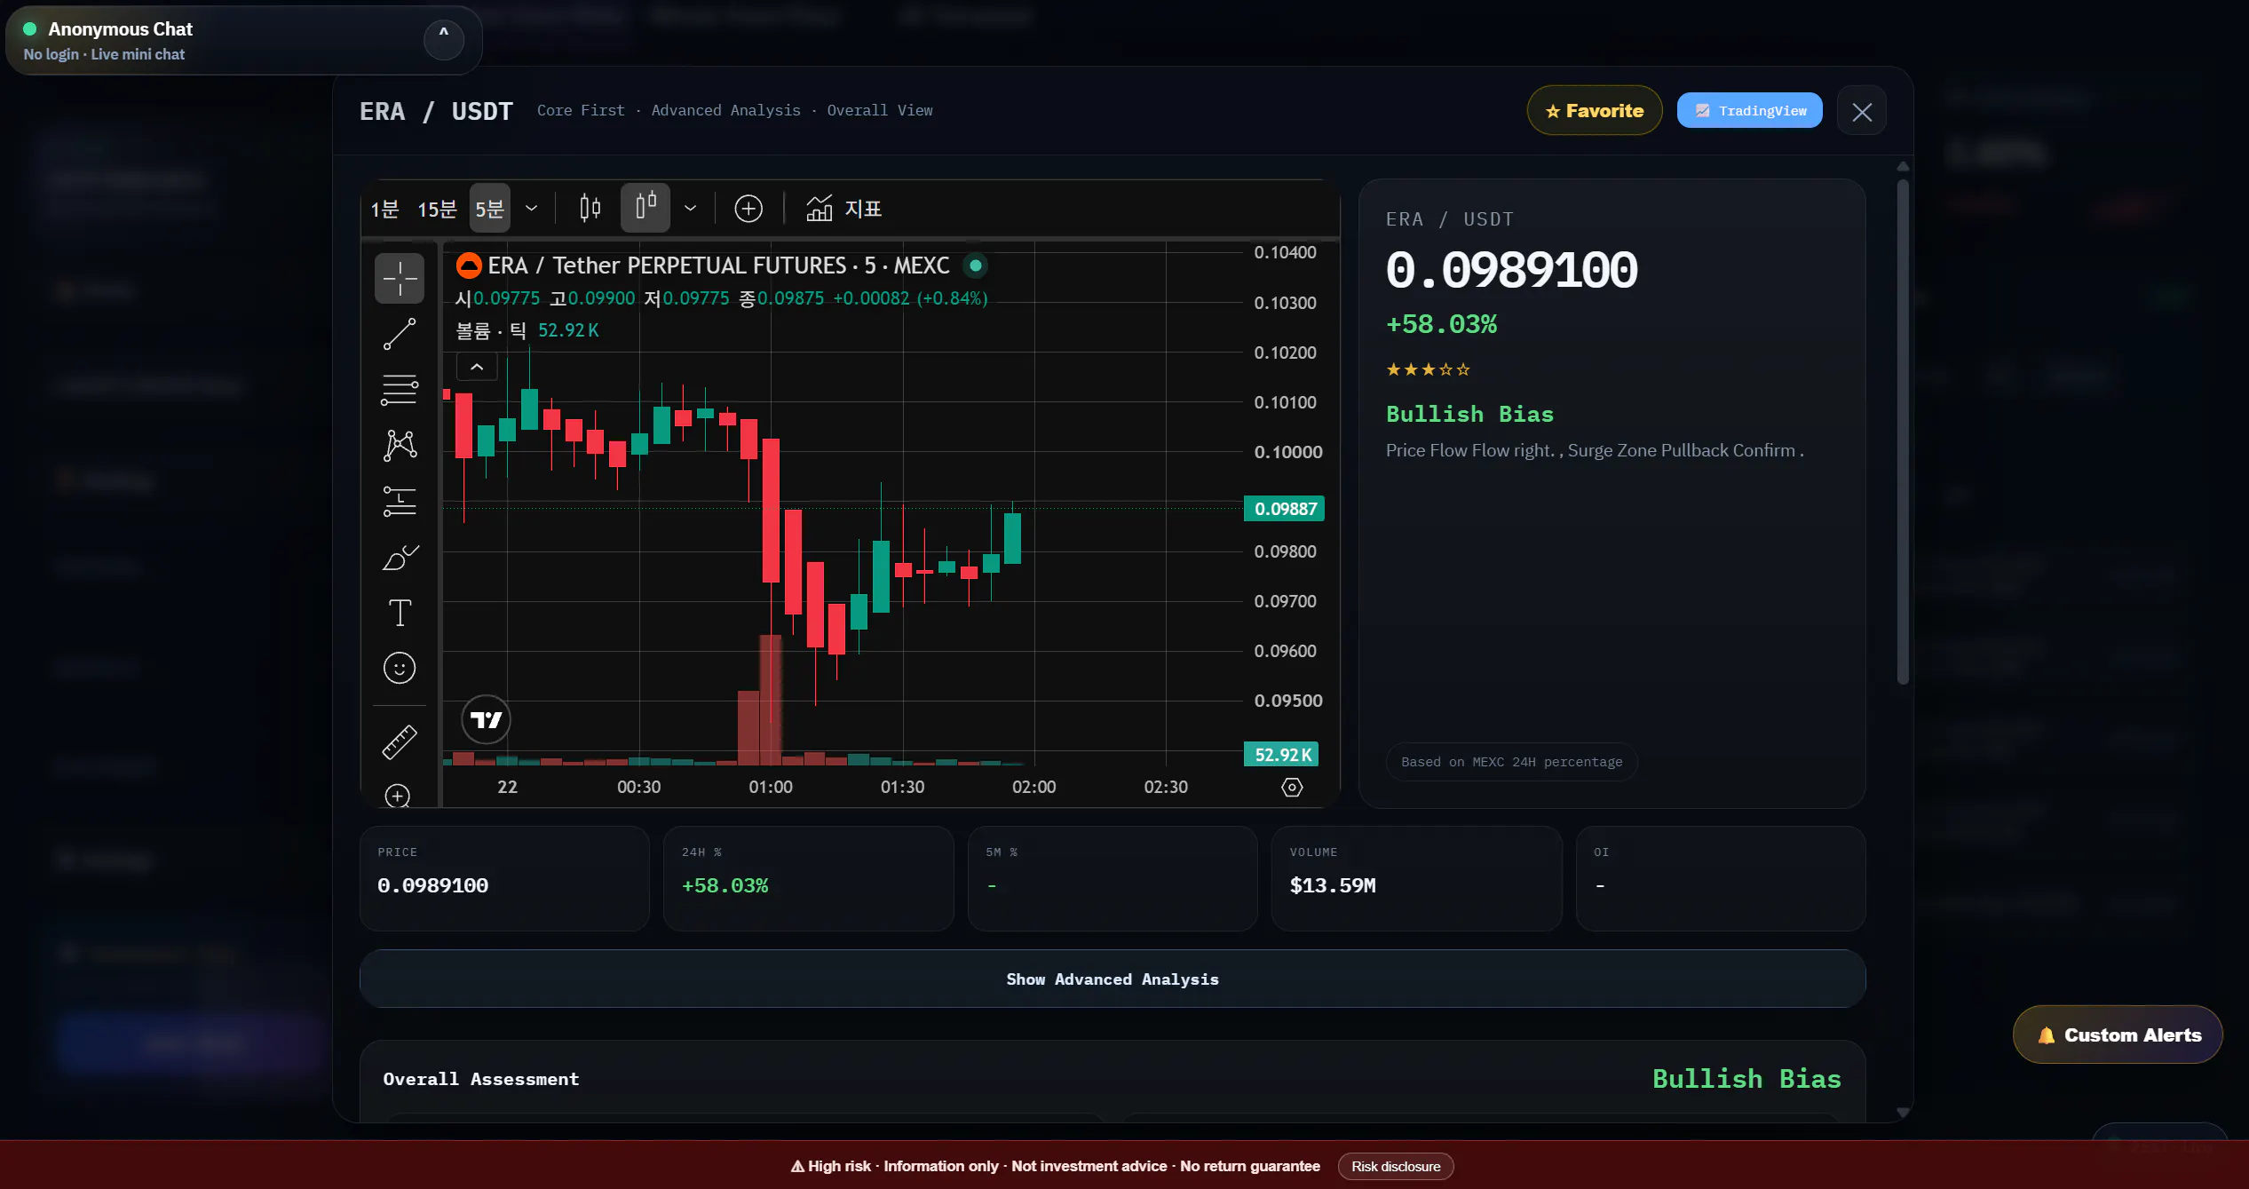Click the panel vertical scrollbar thumb
2249x1189 pixels.
tap(1903, 432)
